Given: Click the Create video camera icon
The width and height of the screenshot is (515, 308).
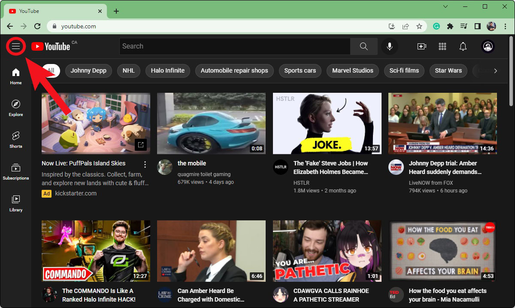Looking at the screenshot, I should click(421, 46).
